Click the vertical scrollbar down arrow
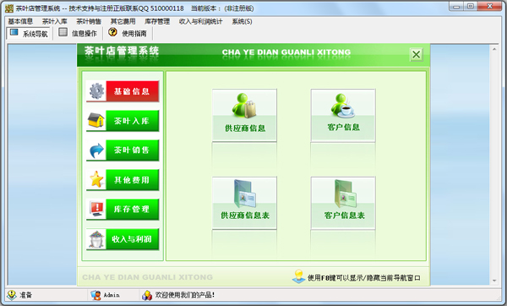The width and height of the screenshot is (507, 306). click(494, 281)
